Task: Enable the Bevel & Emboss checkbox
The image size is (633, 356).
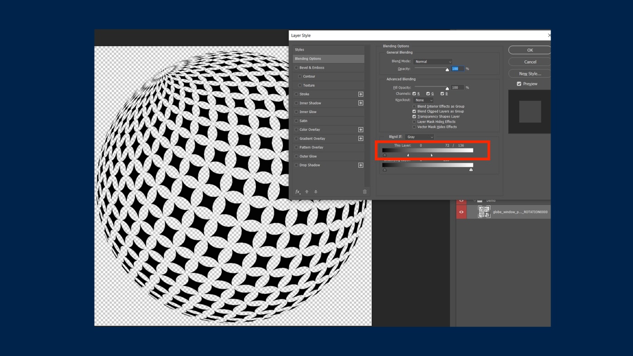Action: pos(297,68)
